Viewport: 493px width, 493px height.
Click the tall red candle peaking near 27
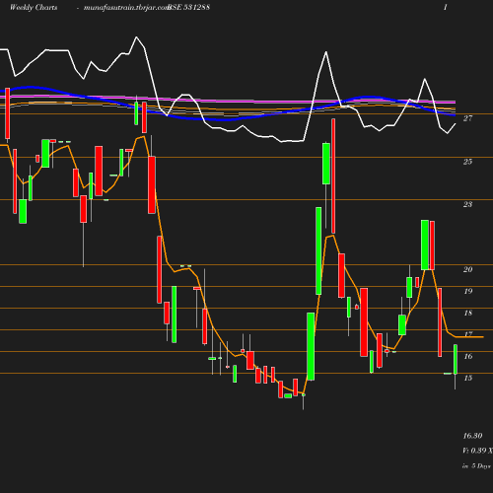tap(333, 176)
